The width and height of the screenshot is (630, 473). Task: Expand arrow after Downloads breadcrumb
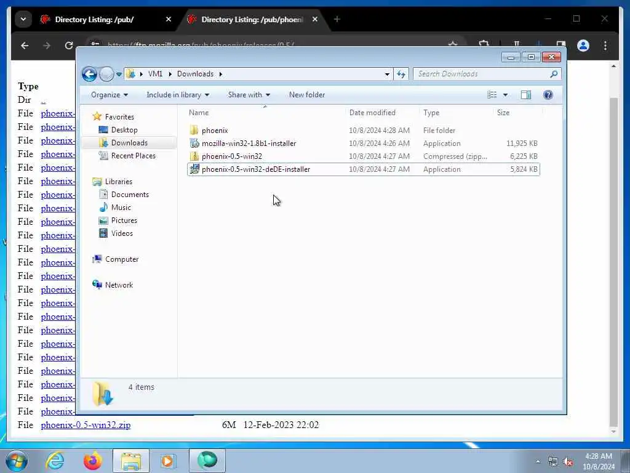[221, 74]
